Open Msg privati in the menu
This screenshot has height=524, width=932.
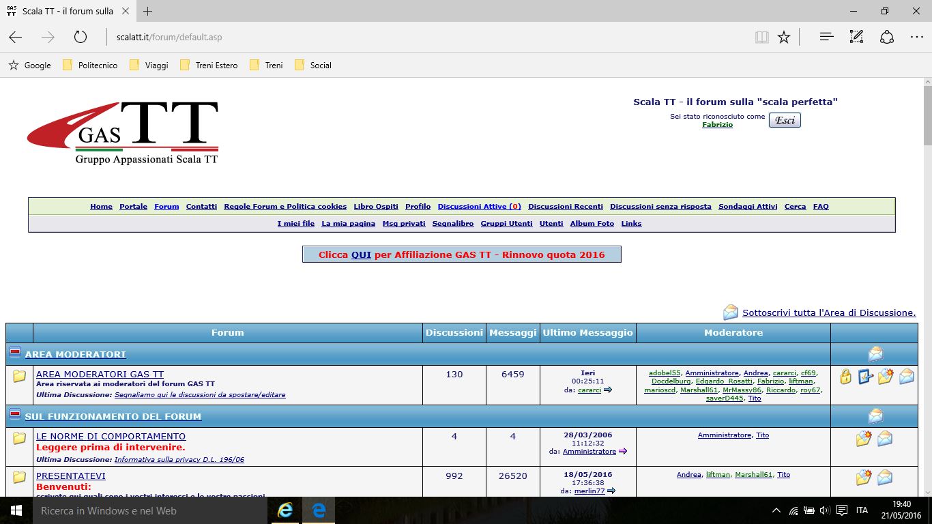coord(404,224)
